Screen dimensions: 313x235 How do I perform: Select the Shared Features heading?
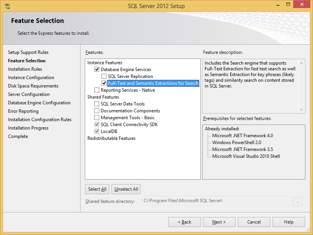(103, 97)
